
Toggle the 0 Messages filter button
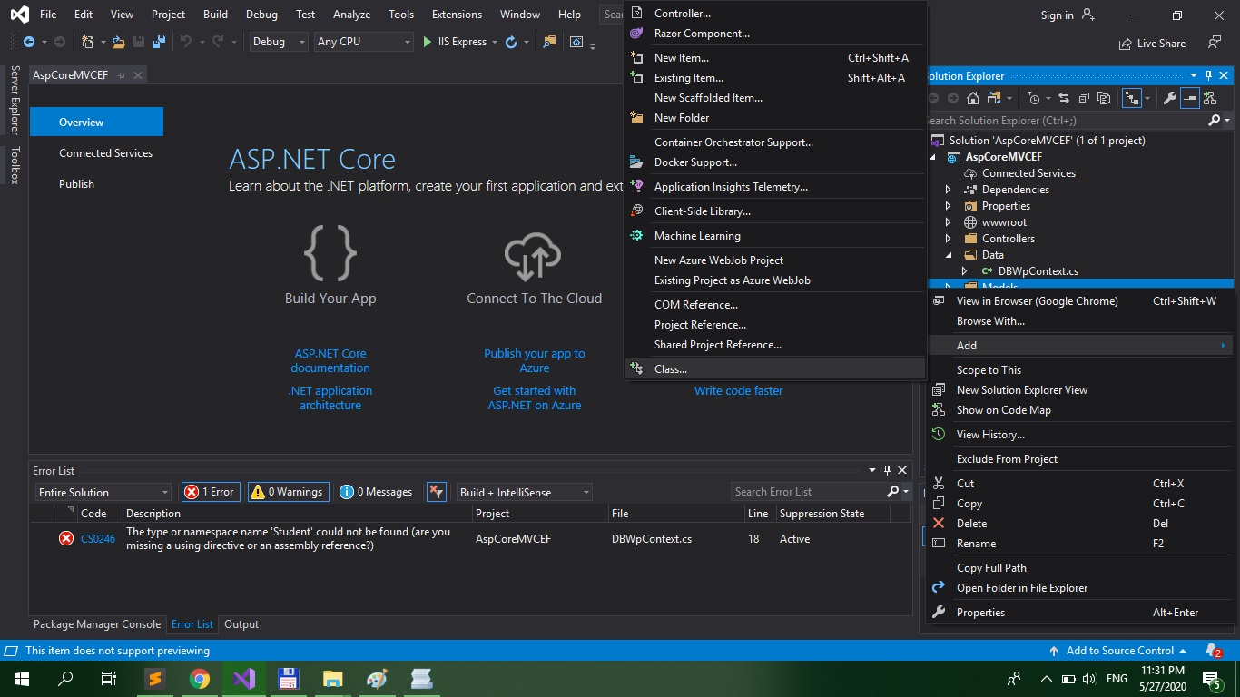377,492
